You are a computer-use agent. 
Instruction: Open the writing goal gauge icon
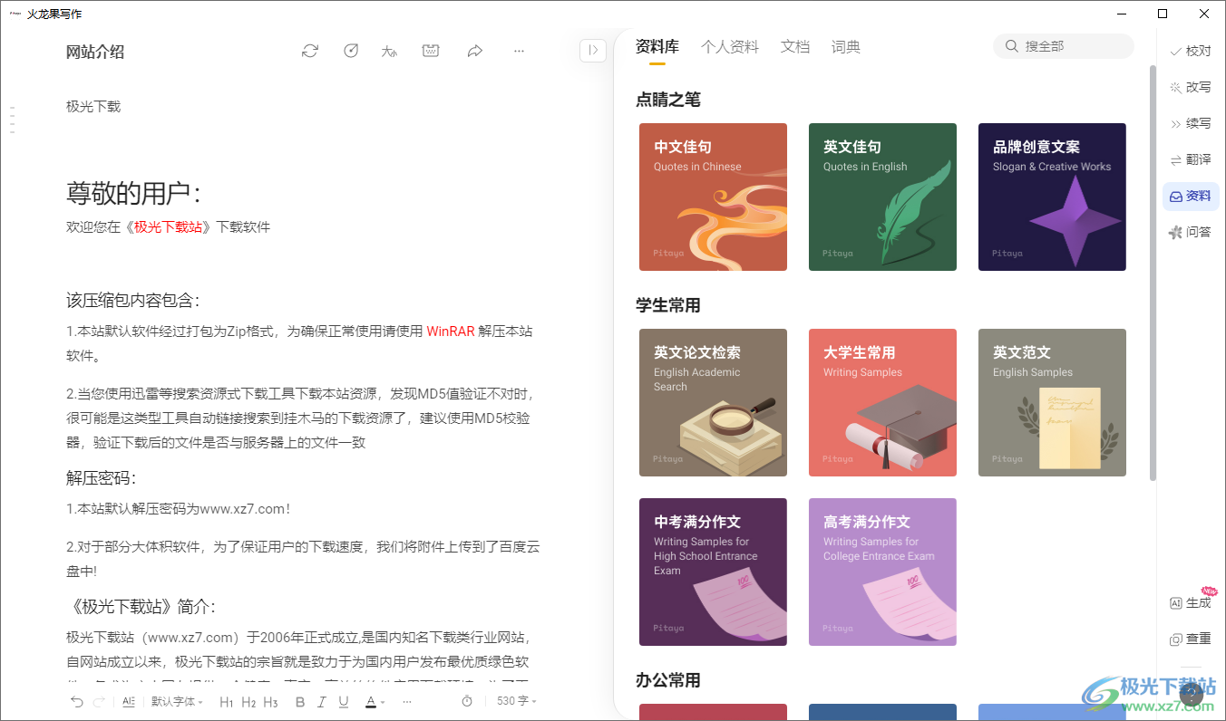pyautogui.click(x=351, y=51)
